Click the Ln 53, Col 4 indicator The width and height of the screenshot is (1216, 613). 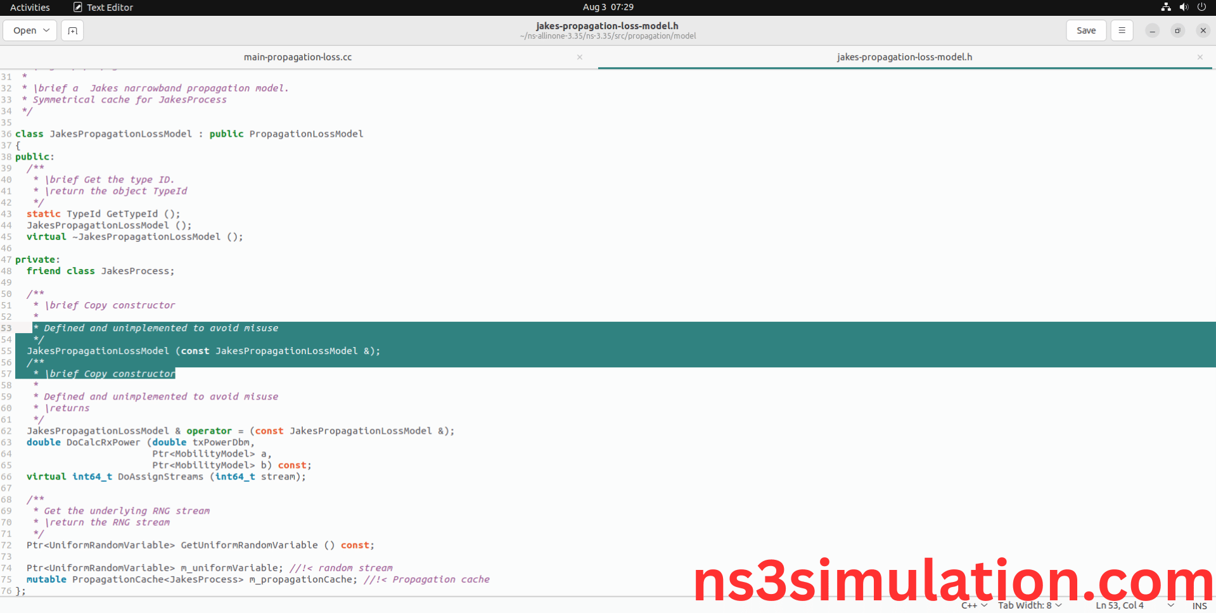point(1120,605)
